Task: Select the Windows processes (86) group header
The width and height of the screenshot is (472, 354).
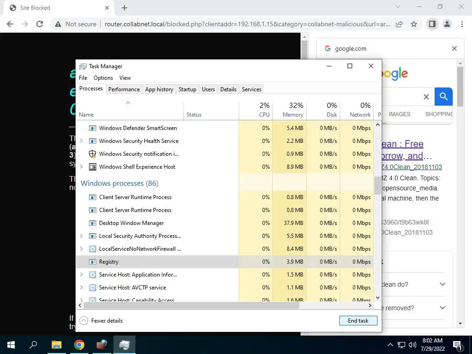Action: pyautogui.click(x=119, y=183)
